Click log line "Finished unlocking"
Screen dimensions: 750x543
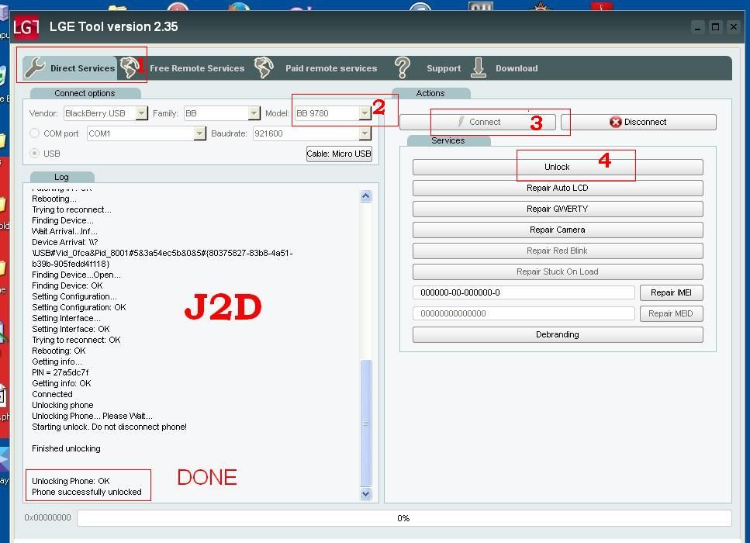coord(66,448)
